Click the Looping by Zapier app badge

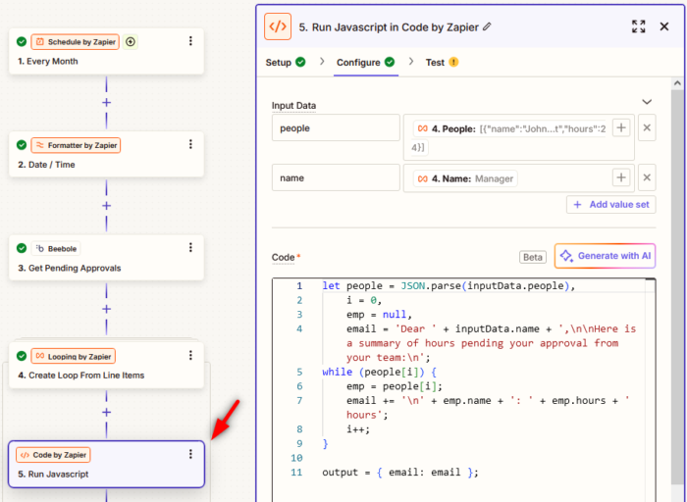point(74,356)
